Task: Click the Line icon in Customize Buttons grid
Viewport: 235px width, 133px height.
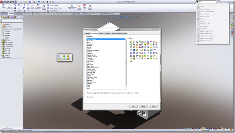Action: [x=156, y=50]
